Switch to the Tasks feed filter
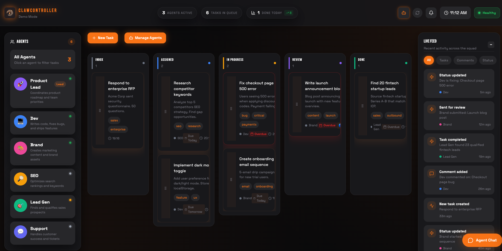 pos(443,60)
